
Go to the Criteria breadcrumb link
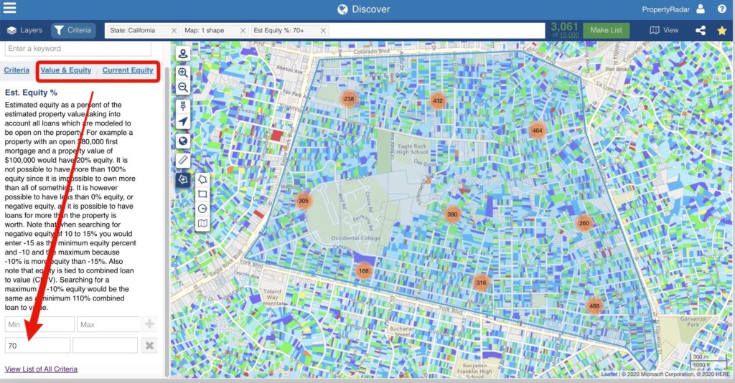(17, 70)
